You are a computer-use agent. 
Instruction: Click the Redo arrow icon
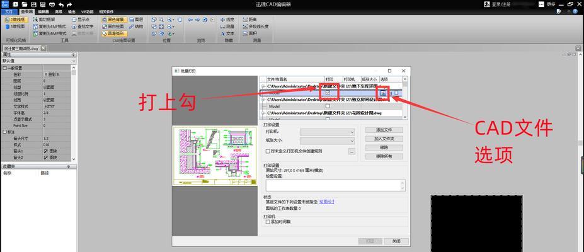click(69, 4)
